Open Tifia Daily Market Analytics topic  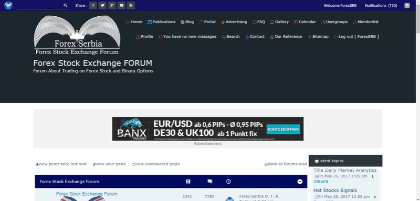345,170
